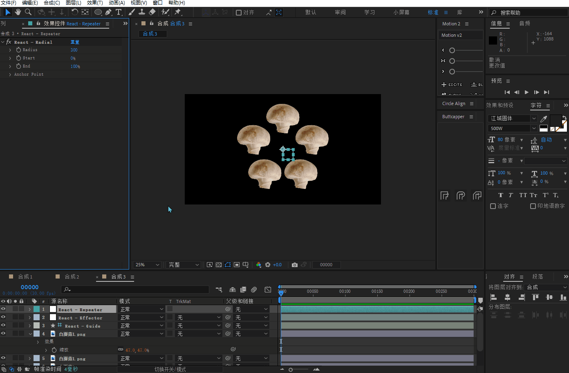
Task: Open composition mini-flowchart icon
Action: [219, 290]
